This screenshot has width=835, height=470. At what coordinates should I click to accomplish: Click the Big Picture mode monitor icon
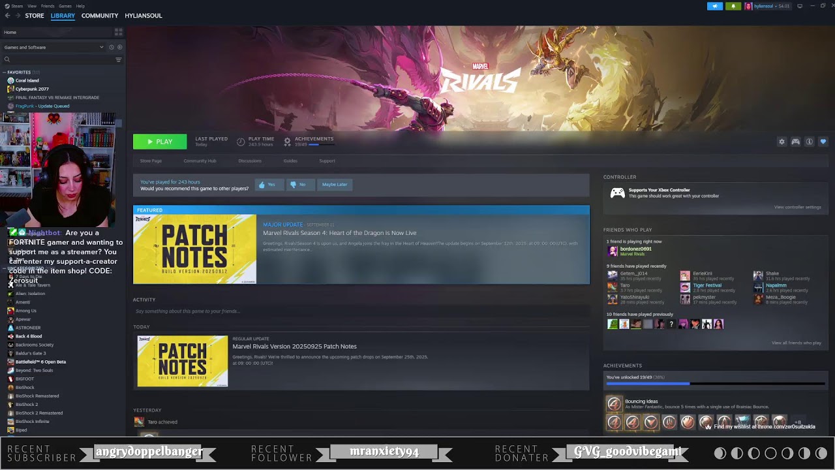800,6
